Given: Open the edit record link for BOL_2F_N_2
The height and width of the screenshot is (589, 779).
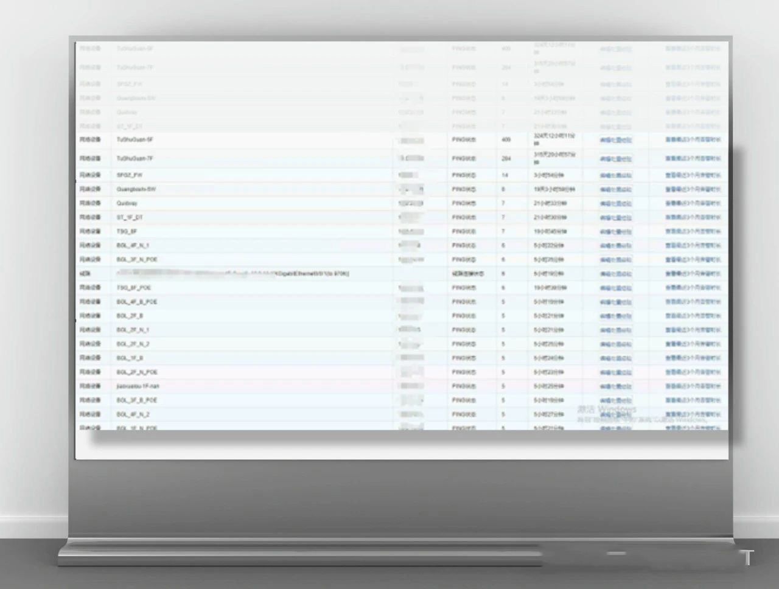Looking at the screenshot, I should pos(615,344).
